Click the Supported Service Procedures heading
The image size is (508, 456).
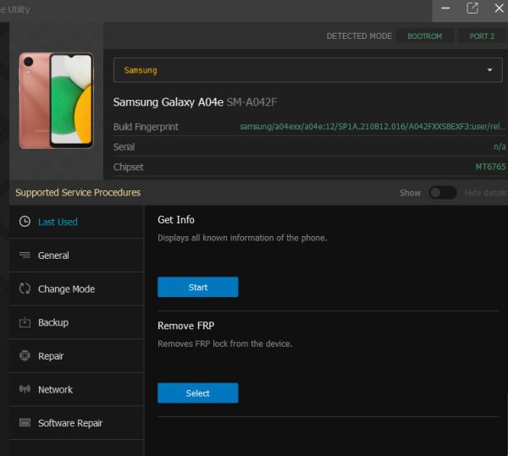click(78, 193)
